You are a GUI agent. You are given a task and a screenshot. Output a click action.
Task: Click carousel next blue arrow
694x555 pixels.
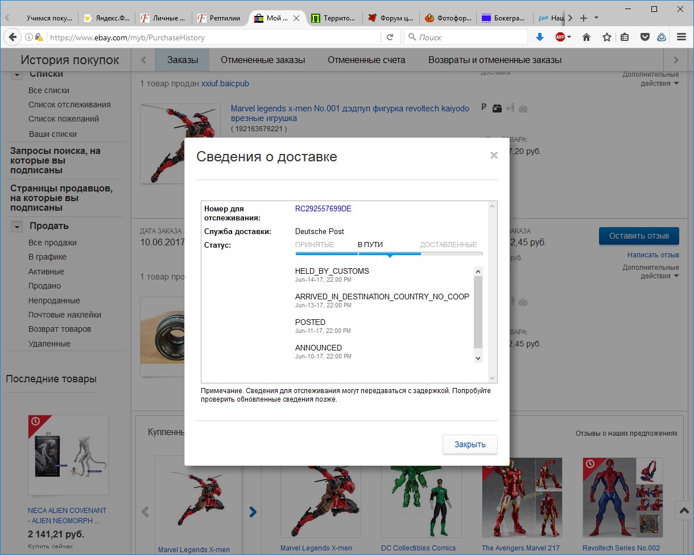click(253, 512)
